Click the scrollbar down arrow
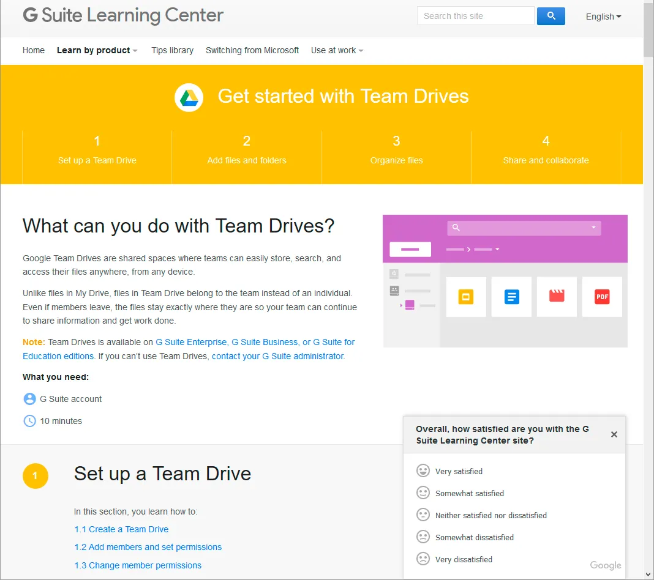The height and width of the screenshot is (580, 654). [648, 575]
